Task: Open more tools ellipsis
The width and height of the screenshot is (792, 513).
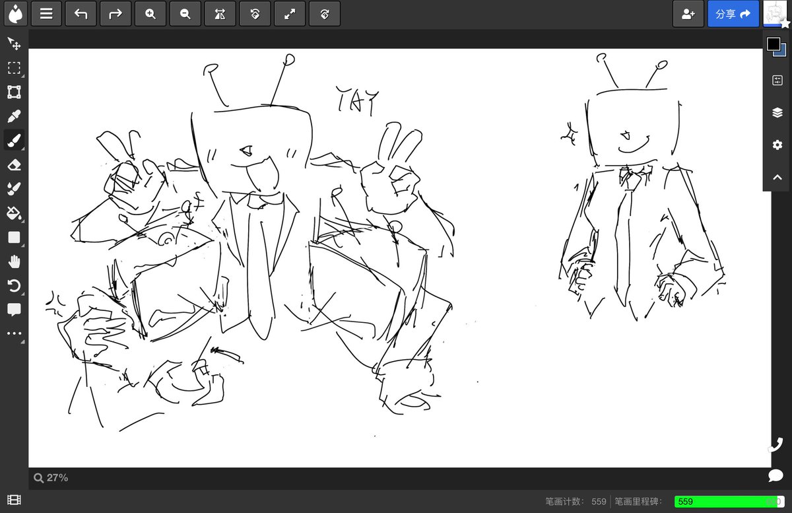Action: (14, 333)
